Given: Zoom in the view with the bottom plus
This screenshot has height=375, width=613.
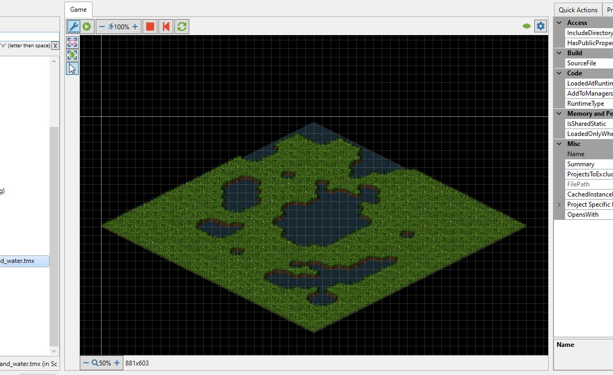Looking at the screenshot, I should pyautogui.click(x=116, y=363).
